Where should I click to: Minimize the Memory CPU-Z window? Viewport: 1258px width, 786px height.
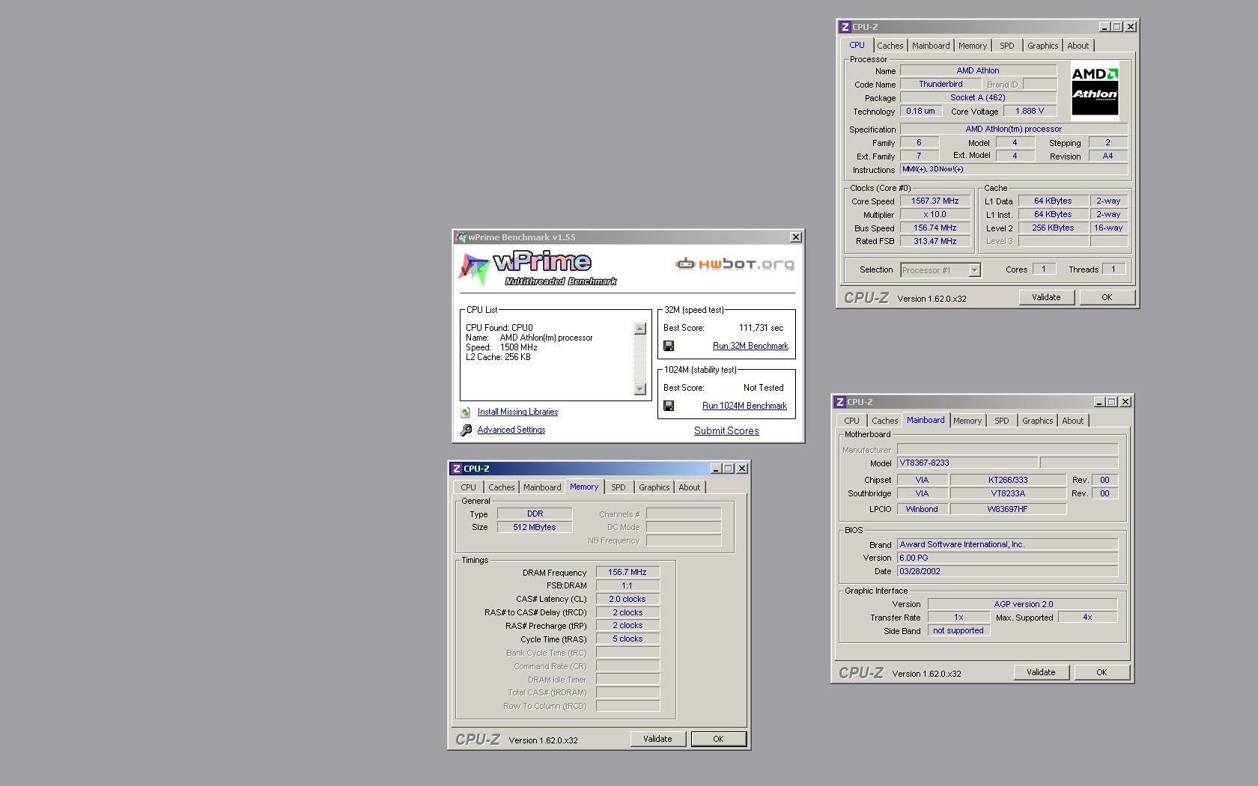point(715,469)
